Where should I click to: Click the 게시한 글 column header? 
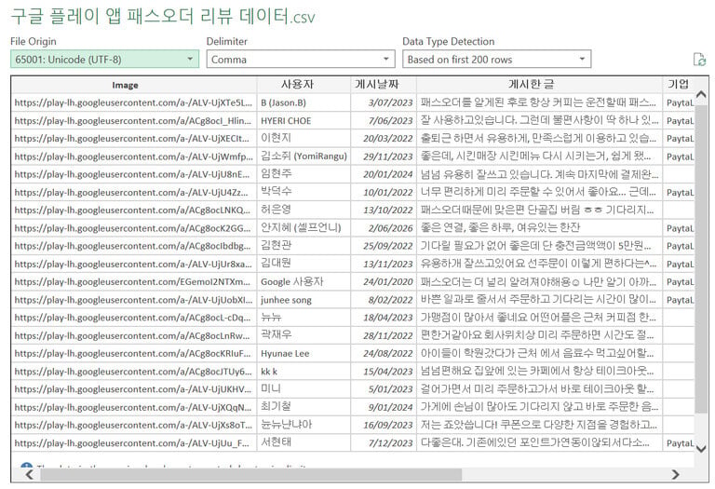click(539, 85)
